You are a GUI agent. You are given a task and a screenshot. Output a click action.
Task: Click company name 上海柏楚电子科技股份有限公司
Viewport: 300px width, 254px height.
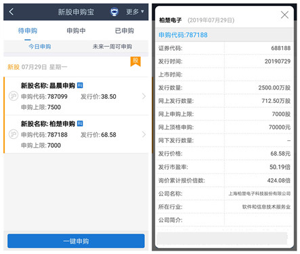(259, 194)
